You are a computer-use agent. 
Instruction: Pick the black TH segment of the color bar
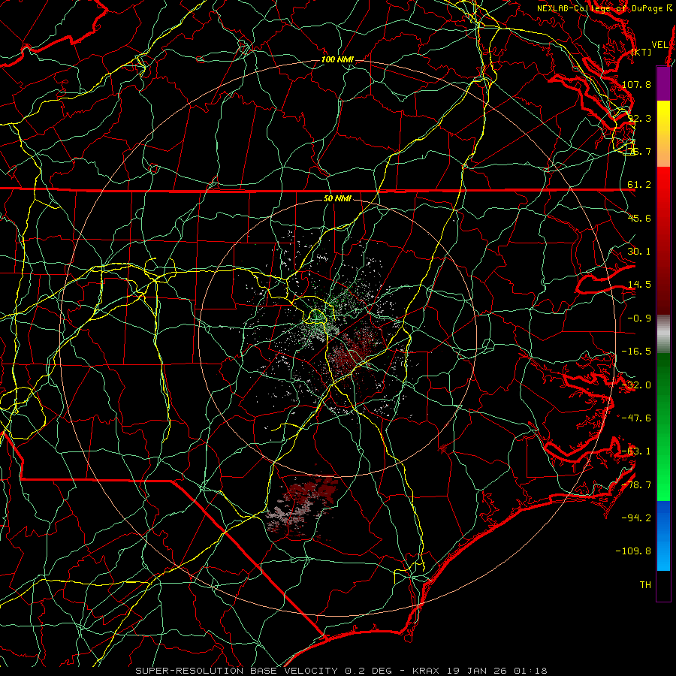point(663,585)
